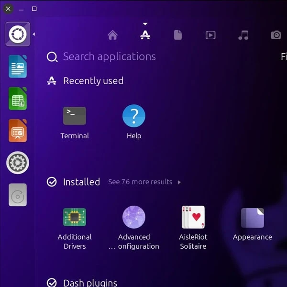The width and height of the screenshot is (287, 287).
Task: Launch LibreOffice Impress from launcher
Action: click(x=18, y=131)
